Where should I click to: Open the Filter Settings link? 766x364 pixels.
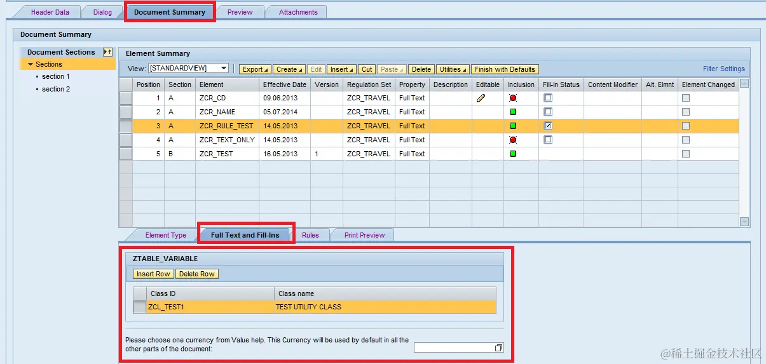[x=723, y=69]
